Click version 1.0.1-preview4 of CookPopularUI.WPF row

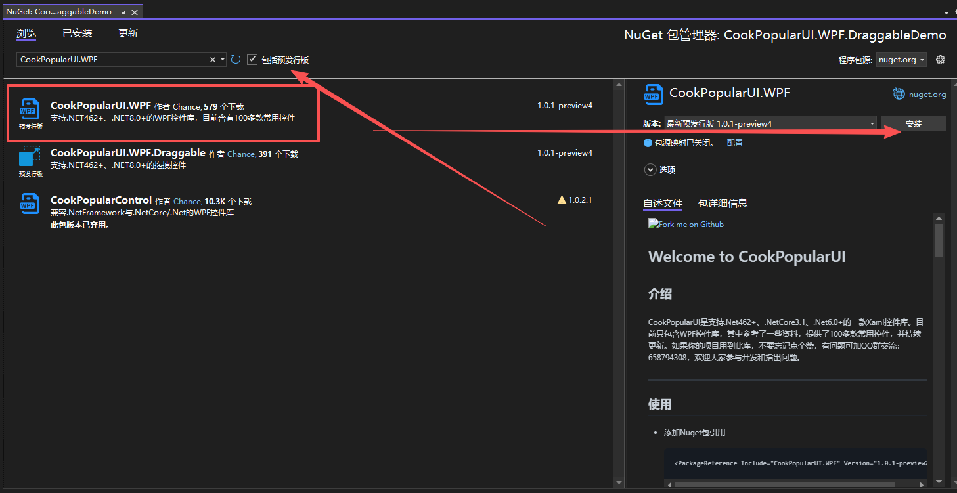565,106
